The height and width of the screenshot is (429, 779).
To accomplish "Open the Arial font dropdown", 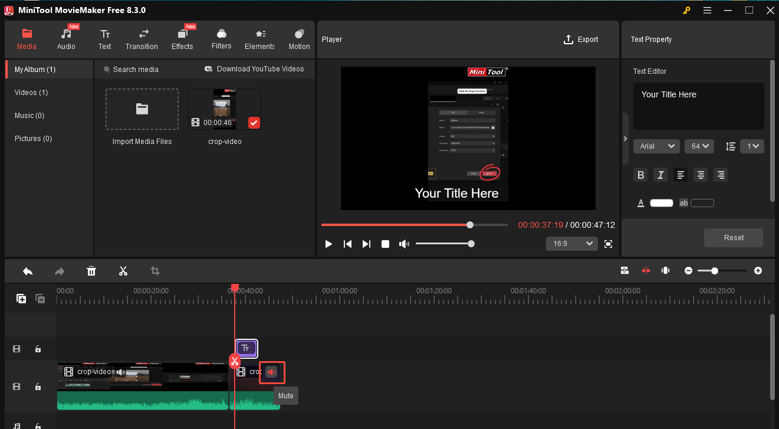I will coord(657,146).
